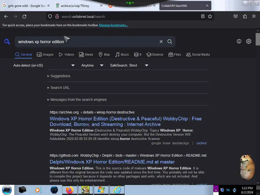The width and height of the screenshot is (260, 195).
Task: Open the Firefox hamburger menu
Action: pyautogui.click(x=254, y=16)
